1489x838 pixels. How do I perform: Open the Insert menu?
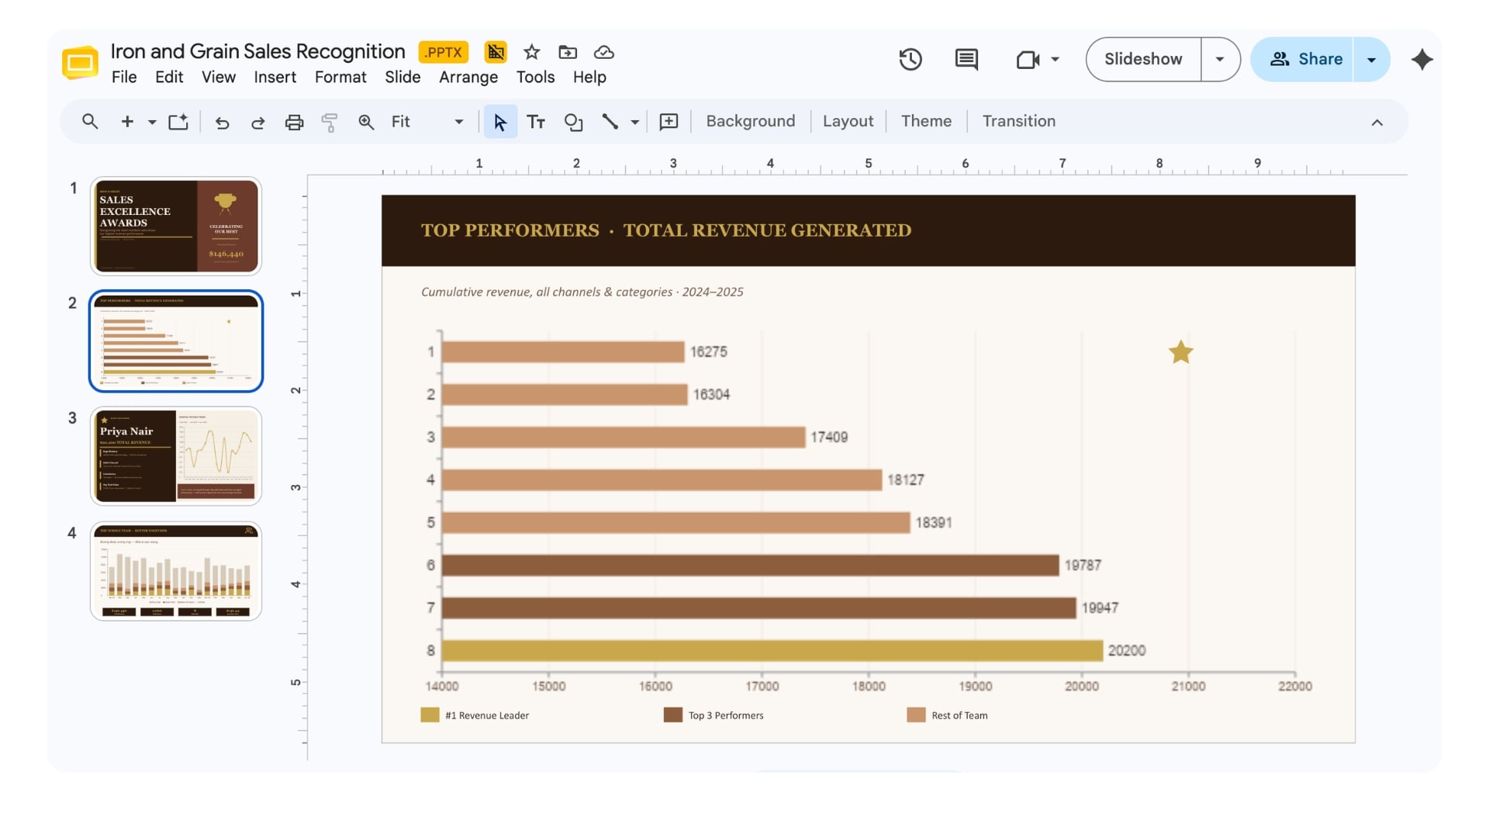click(x=275, y=77)
